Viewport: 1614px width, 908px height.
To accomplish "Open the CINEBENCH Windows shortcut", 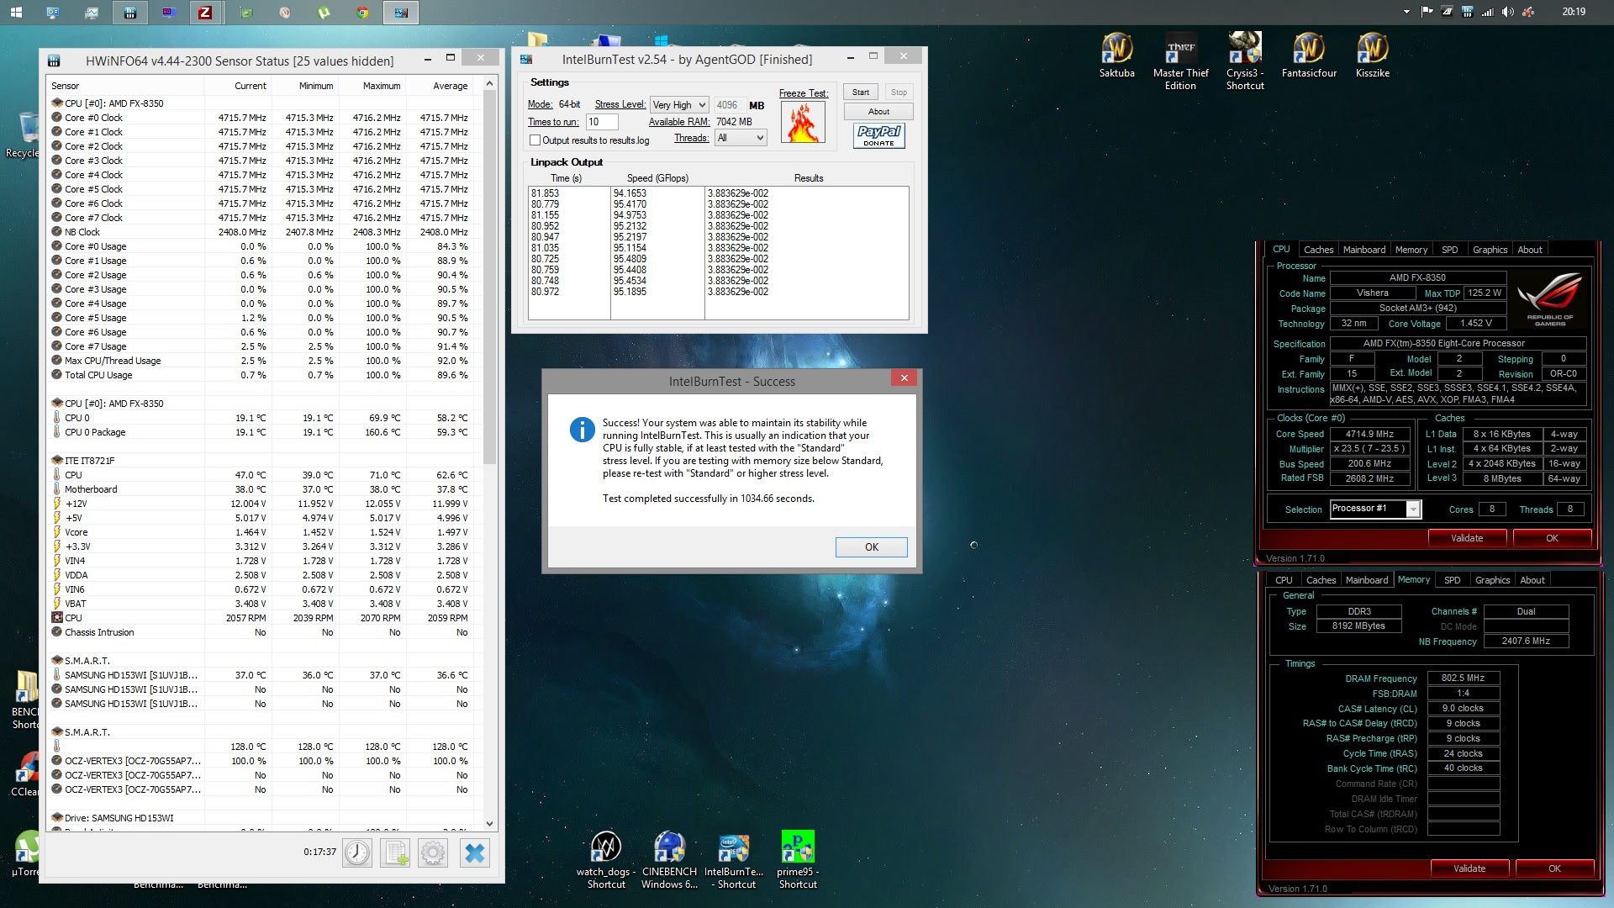I will tap(669, 859).
